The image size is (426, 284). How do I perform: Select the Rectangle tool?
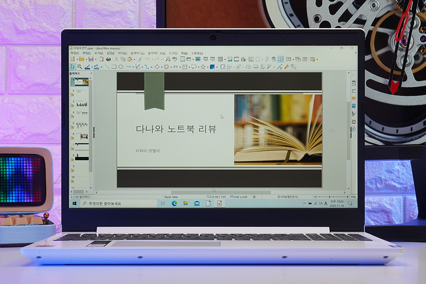pos(114,66)
